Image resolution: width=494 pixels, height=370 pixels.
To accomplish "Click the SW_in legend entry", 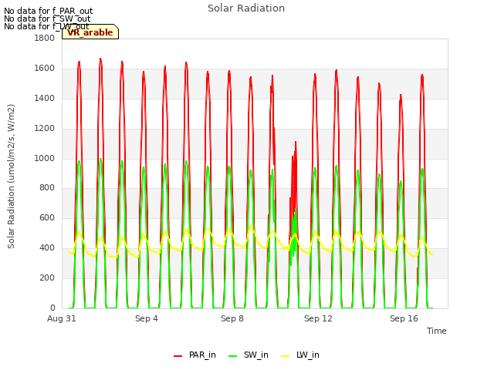I will click(x=249, y=355).
